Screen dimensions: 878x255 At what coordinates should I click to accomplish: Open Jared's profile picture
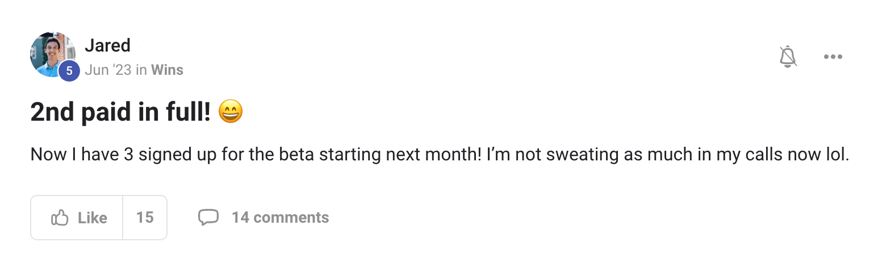click(53, 54)
